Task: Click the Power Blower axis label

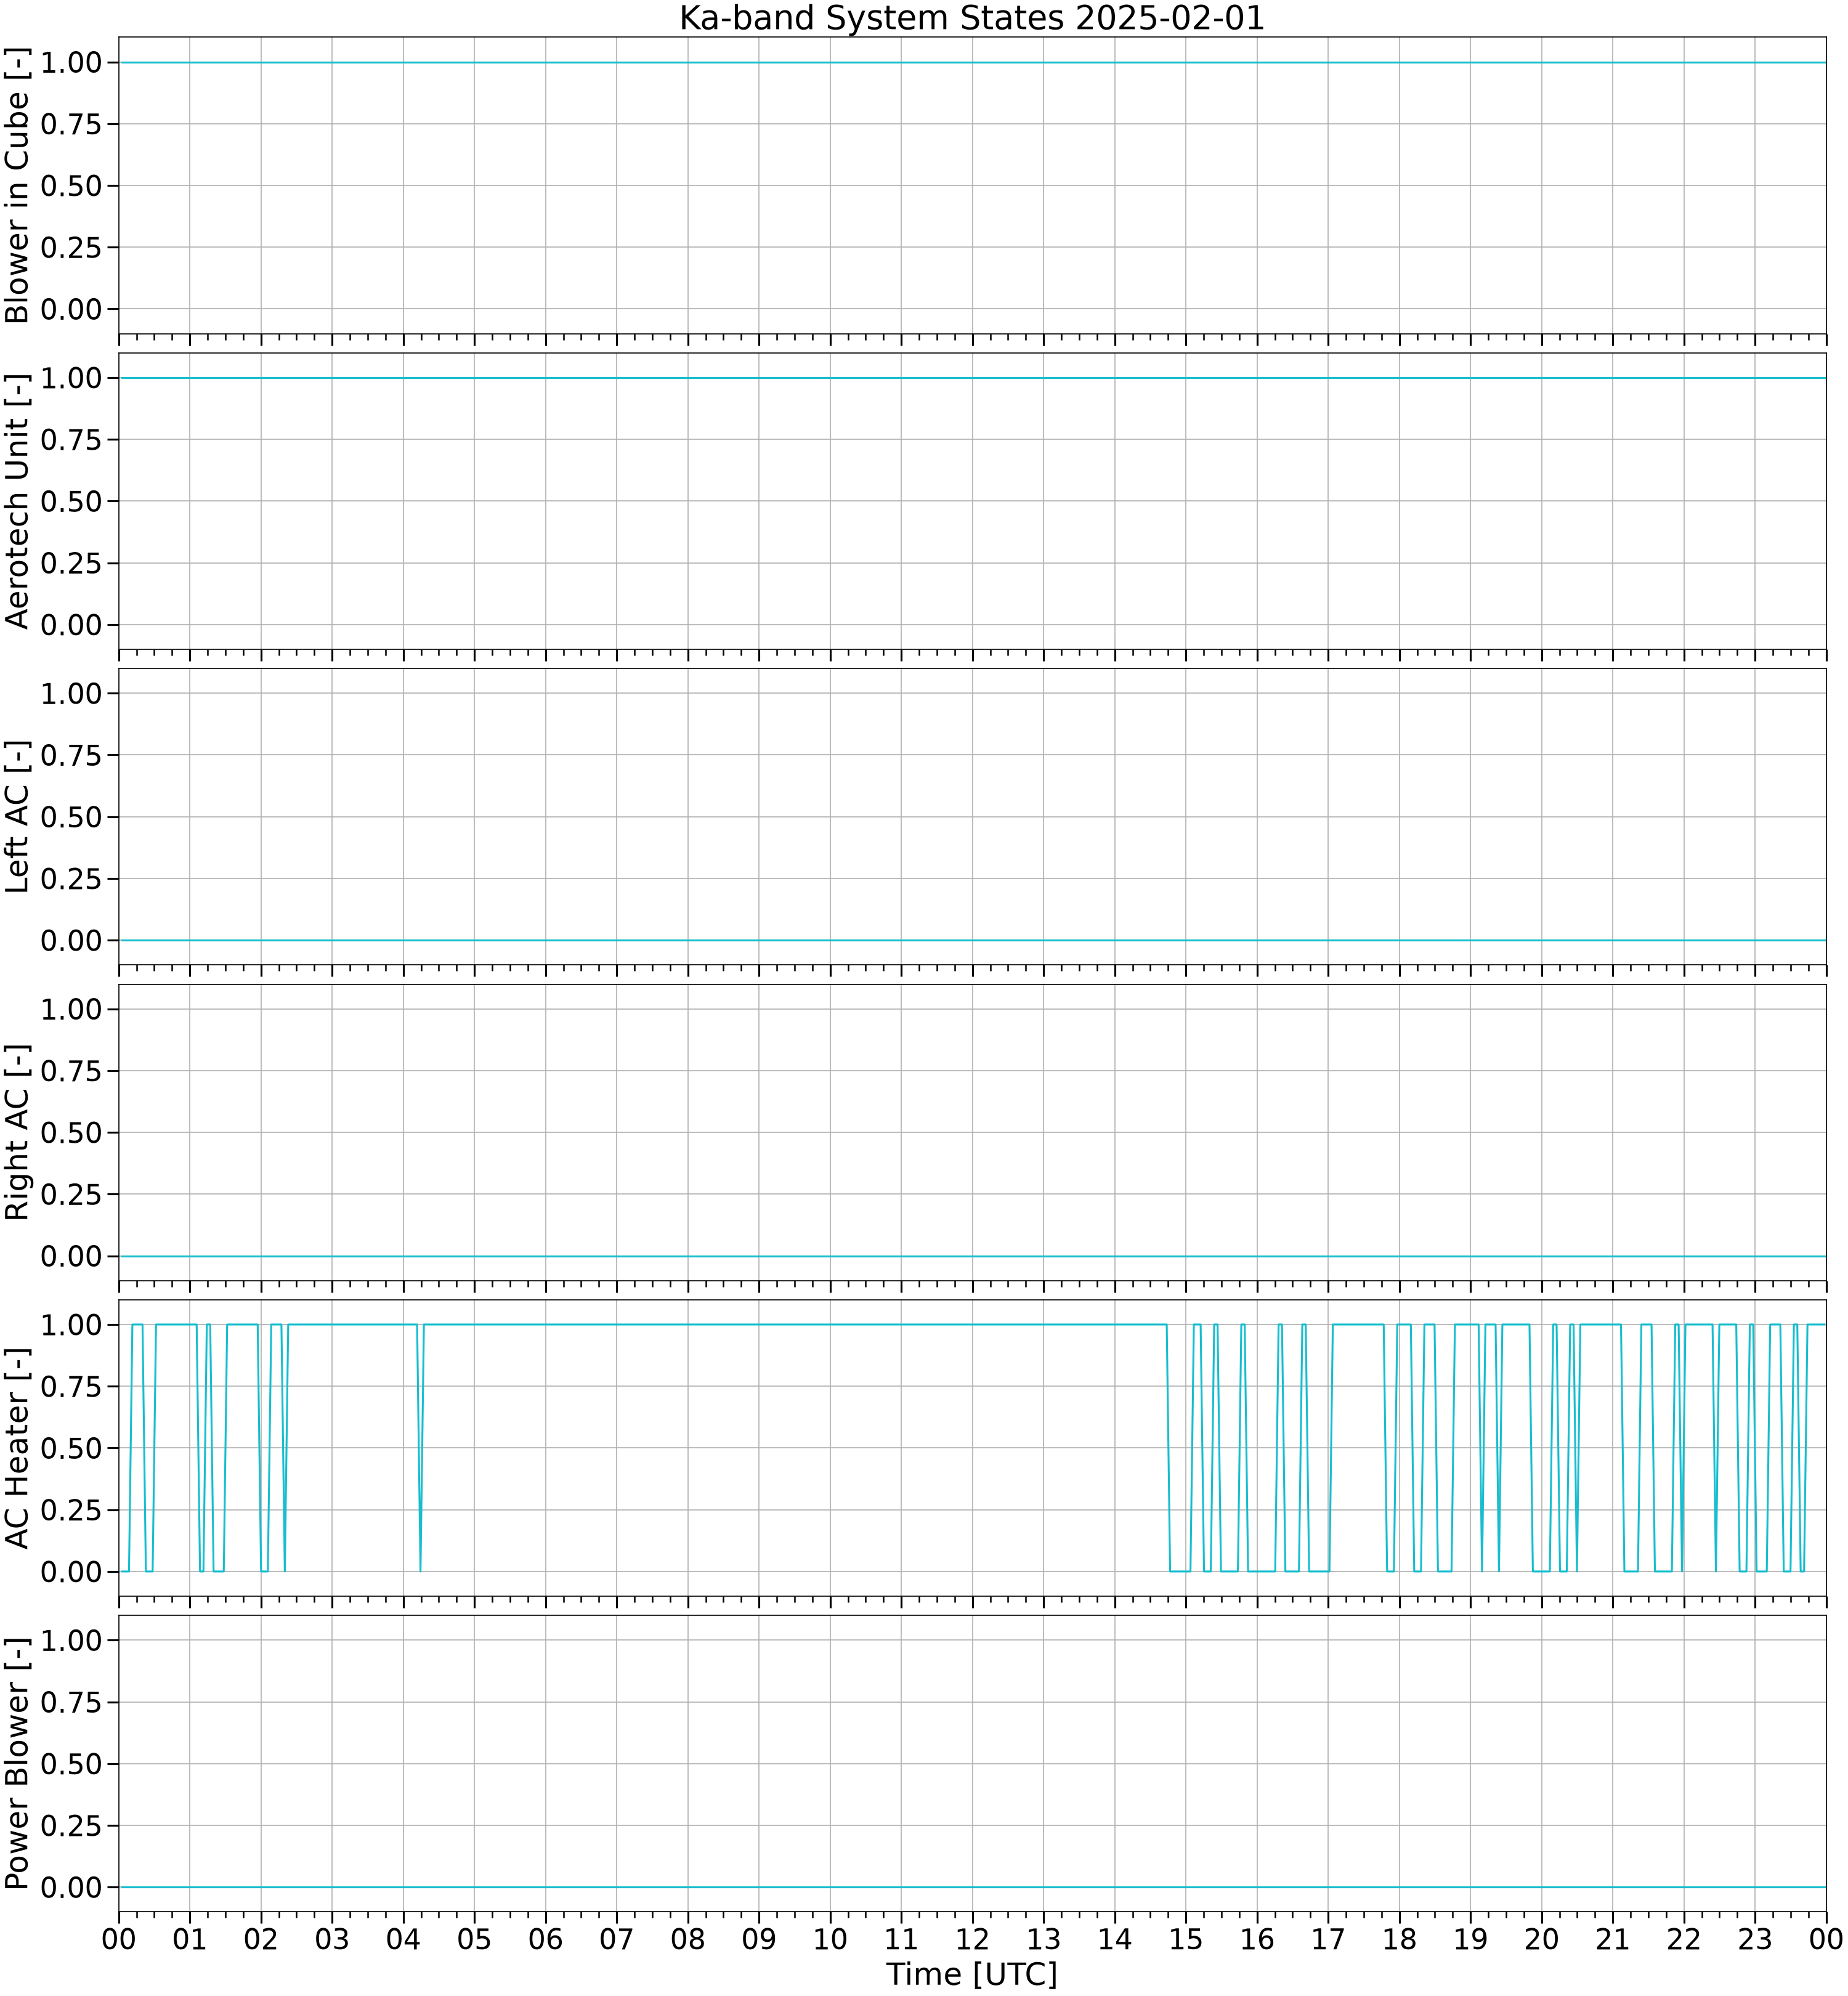Action: [x=18, y=1764]
